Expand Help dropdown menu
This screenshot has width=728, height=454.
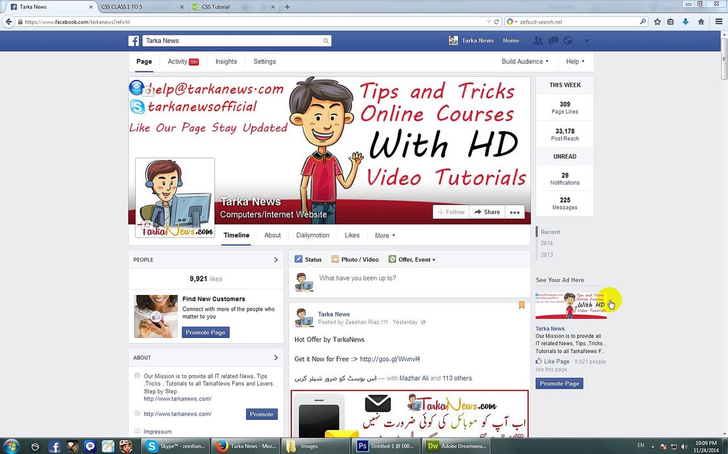(575, 61)
